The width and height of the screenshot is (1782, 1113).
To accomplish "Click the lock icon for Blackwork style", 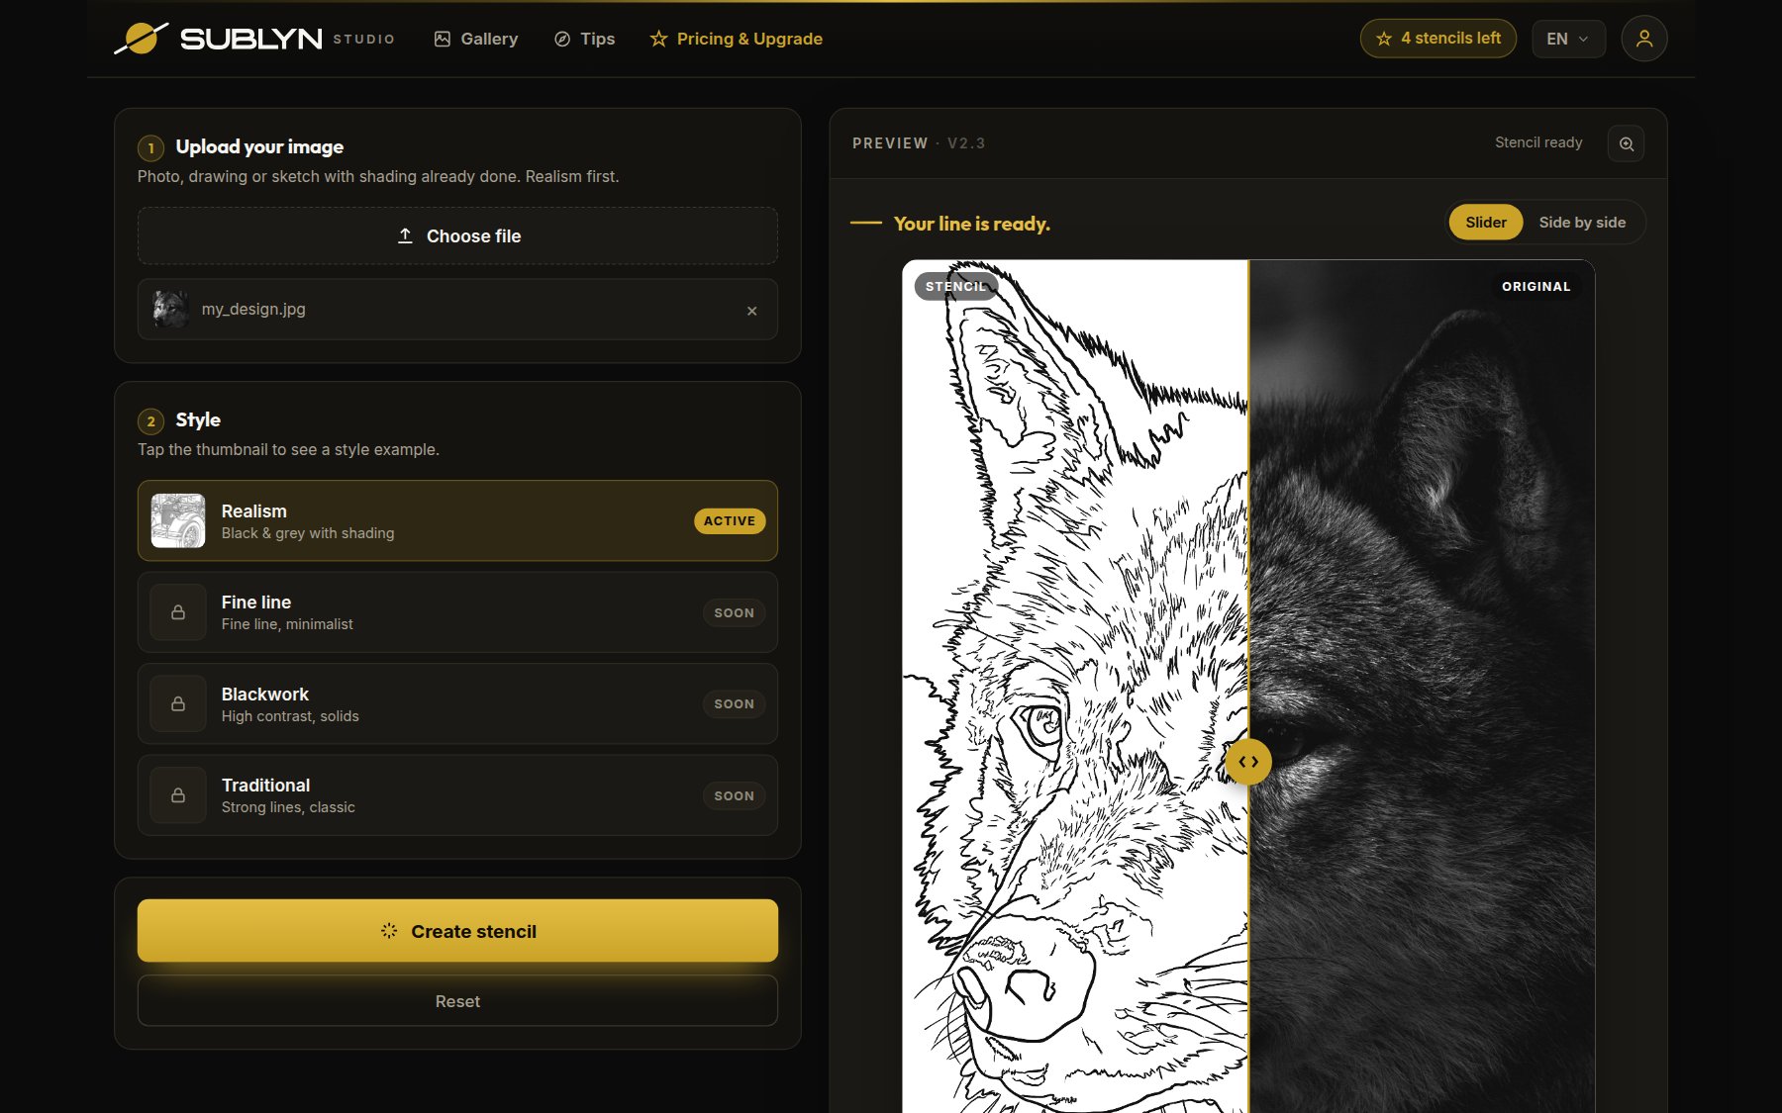I will (178, 703).
